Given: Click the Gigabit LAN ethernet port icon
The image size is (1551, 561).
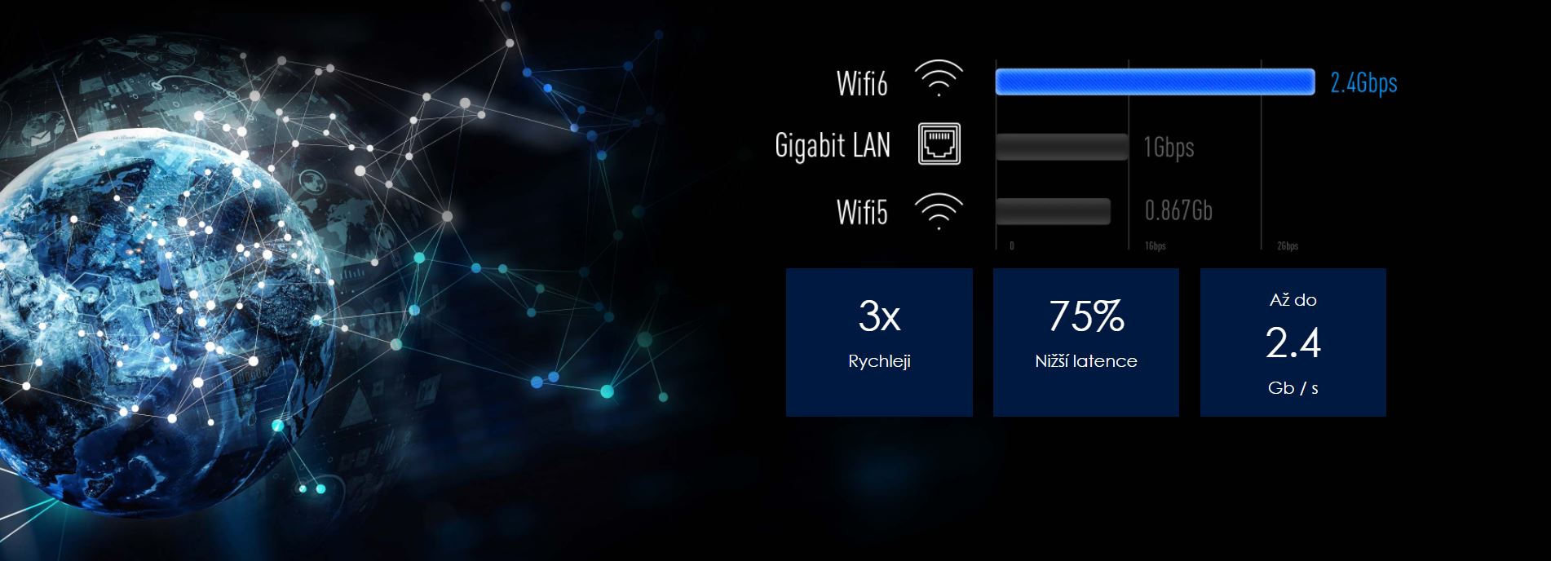Looking at the screenshot, I should (939, 144).
